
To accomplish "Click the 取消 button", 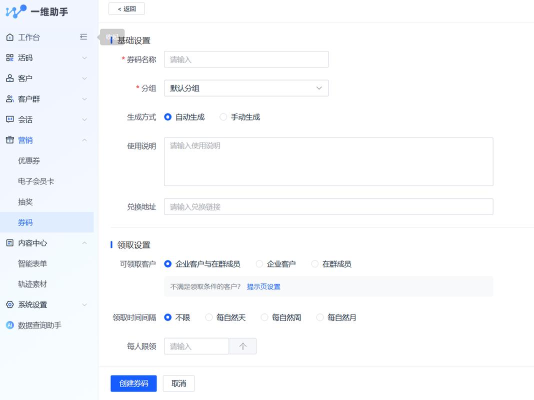I will point(179,383).
